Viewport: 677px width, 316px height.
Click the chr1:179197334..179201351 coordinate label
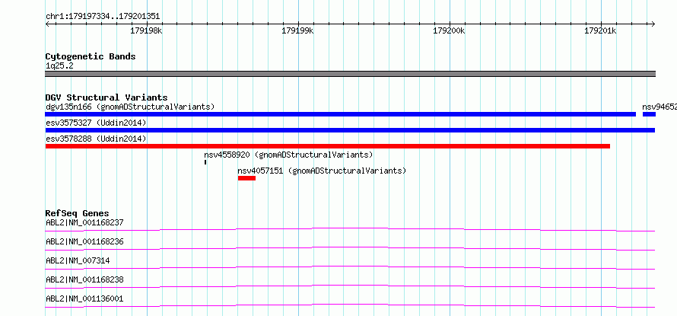pyautogui.click(x=103, y=17)
